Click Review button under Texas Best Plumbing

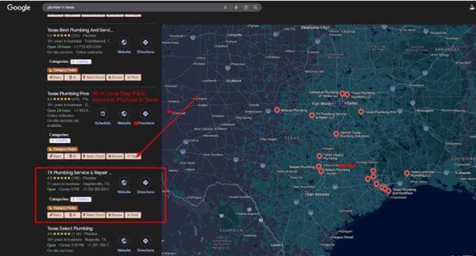[x=115, y=77]
